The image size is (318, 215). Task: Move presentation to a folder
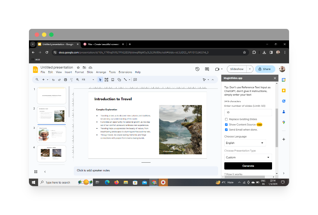[x=84, y=67]
